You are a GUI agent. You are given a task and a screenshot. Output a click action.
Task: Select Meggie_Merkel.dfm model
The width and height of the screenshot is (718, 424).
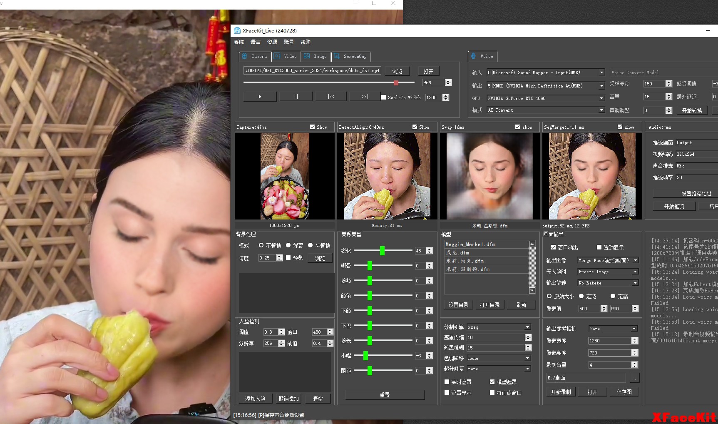pos(486,244)
